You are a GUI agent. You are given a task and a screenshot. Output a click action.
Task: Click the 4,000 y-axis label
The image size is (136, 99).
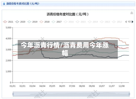click(x=8, y=39)
